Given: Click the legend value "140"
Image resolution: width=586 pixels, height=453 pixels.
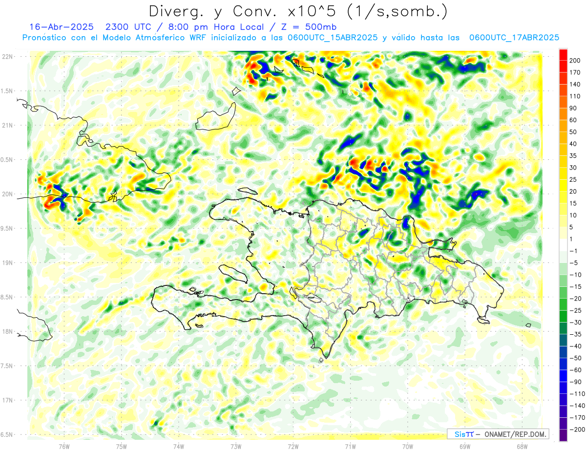Looking at the screenshot, I should pyautogui.click(x=575, y=85).
